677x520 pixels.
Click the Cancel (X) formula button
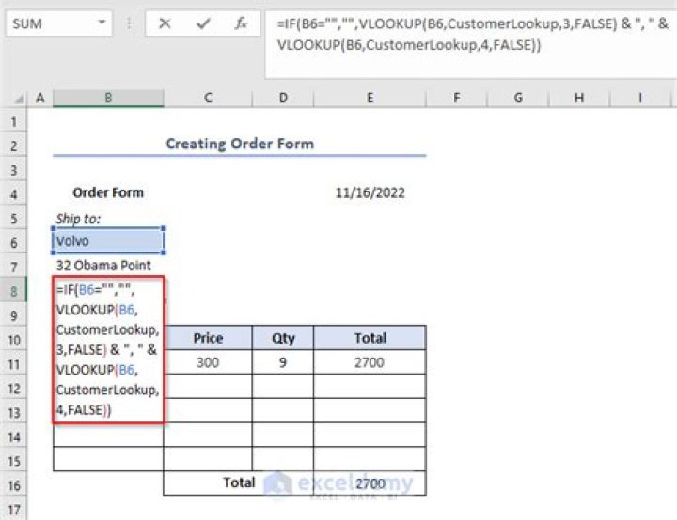click(x=165, y=23)
